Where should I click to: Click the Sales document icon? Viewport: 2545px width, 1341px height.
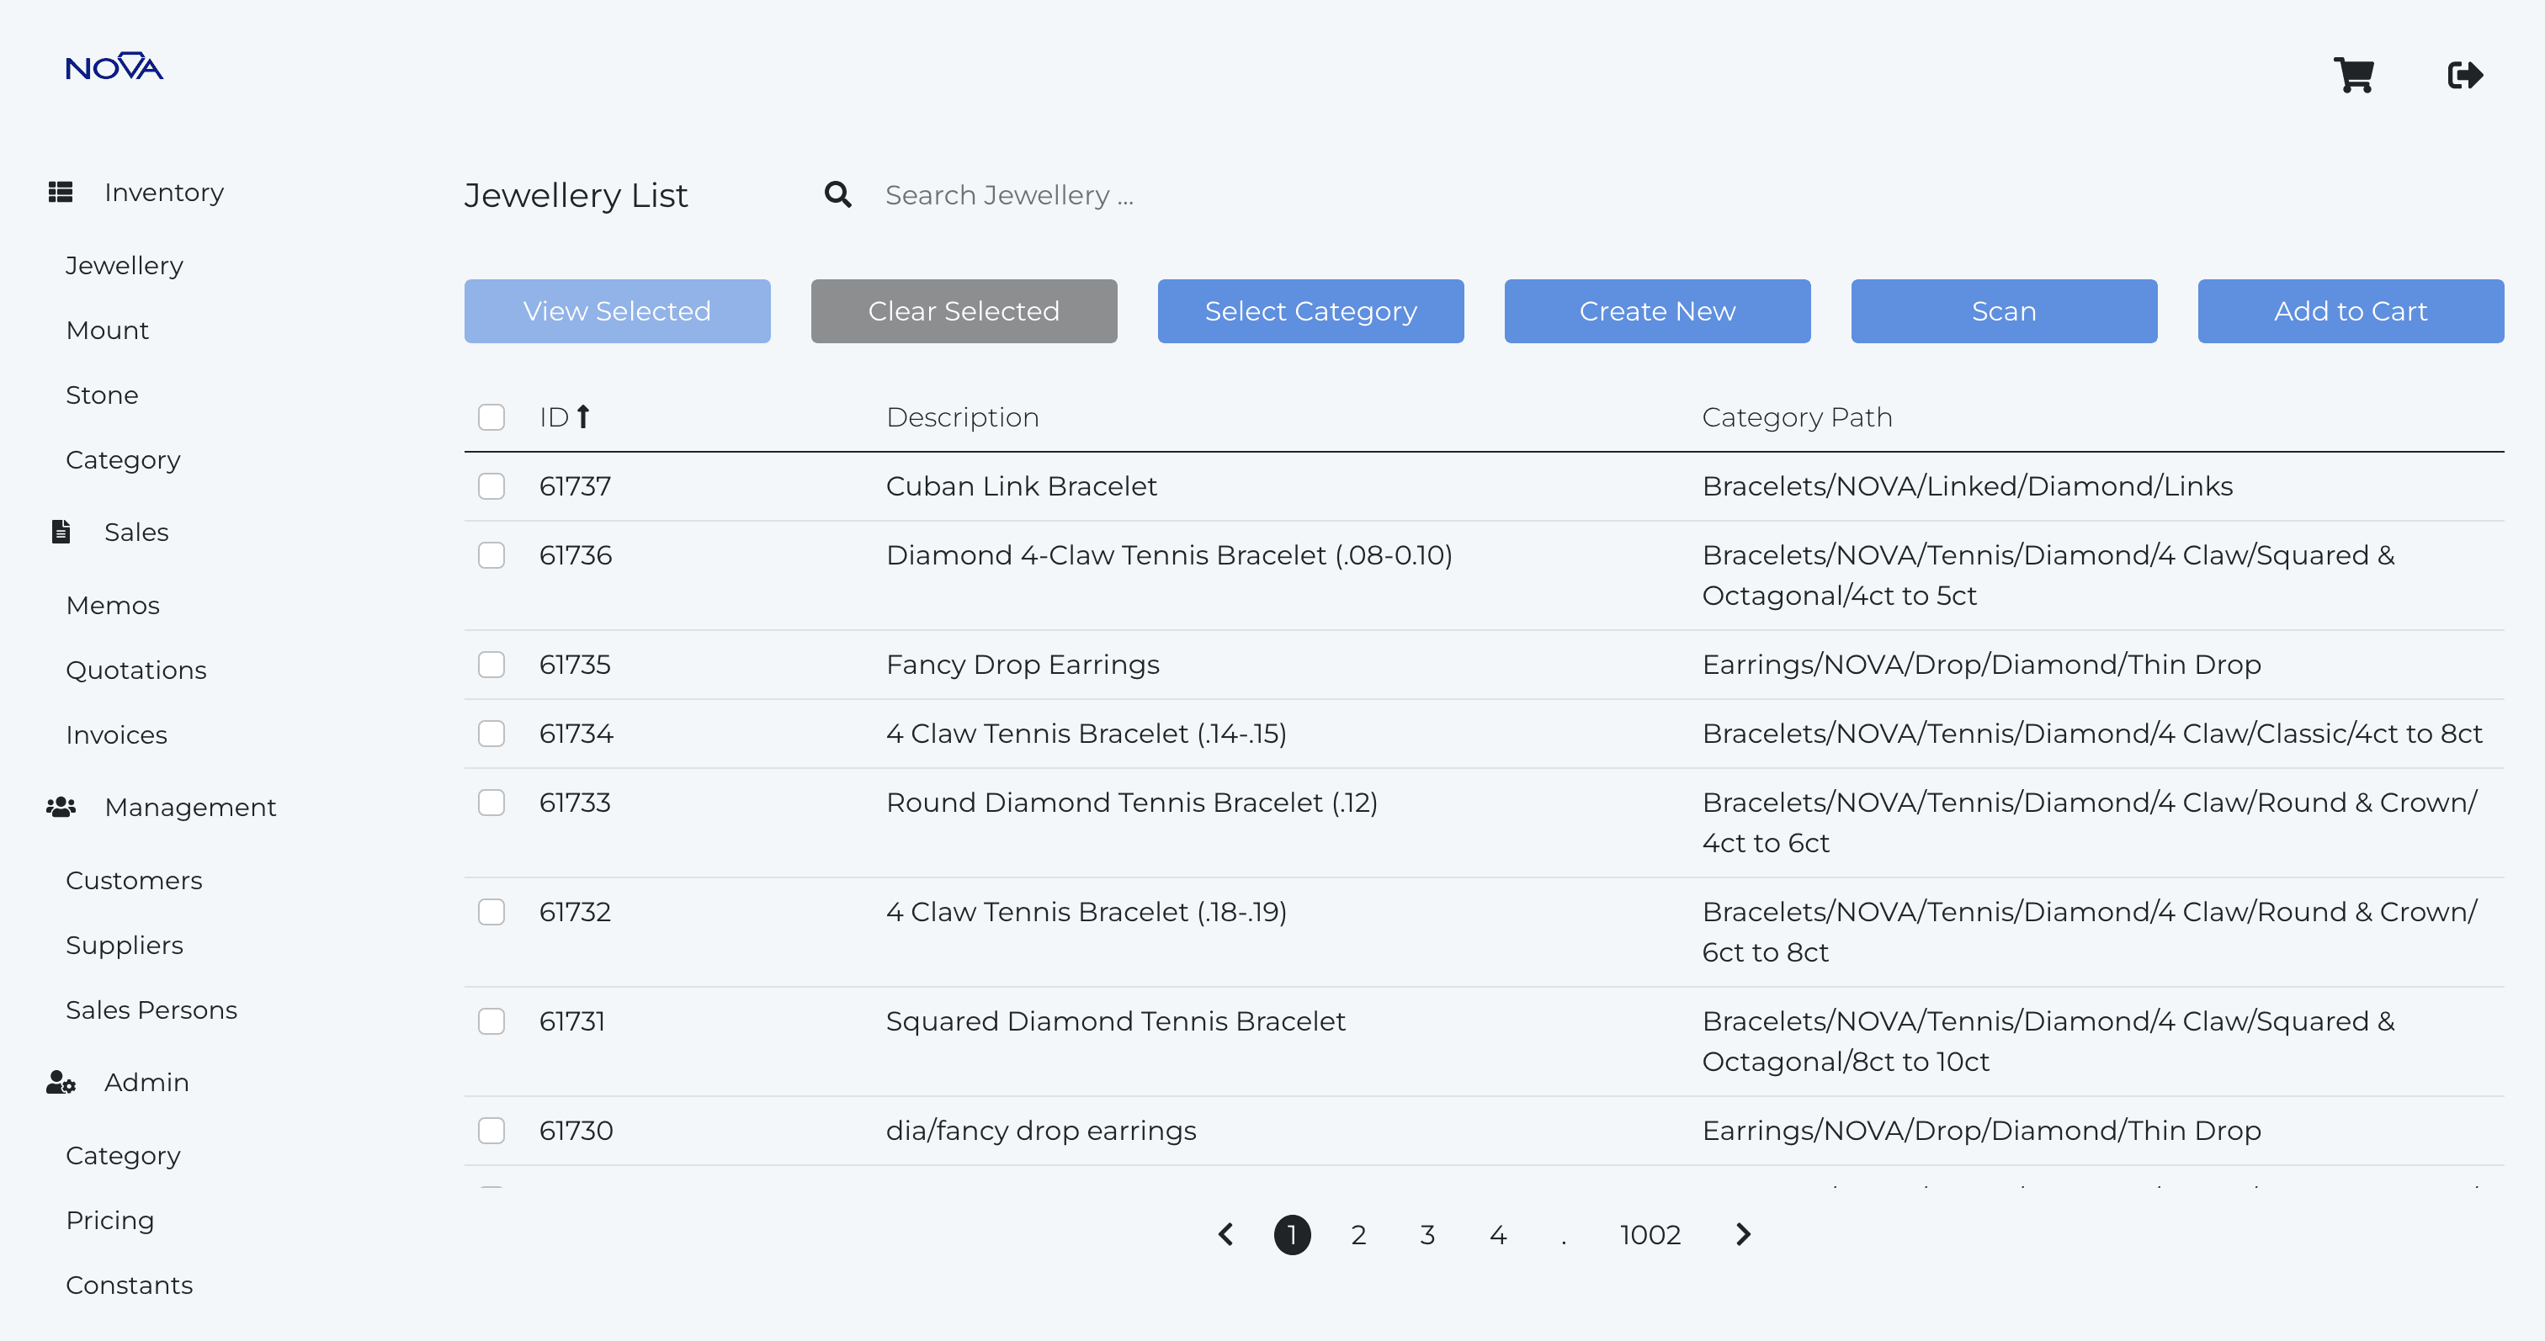[61, 533]
